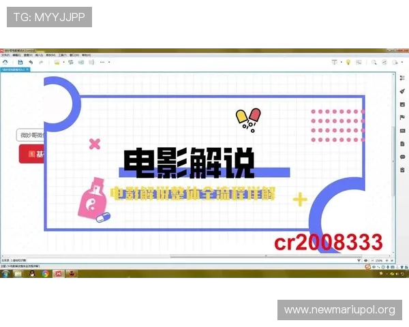This screenshot has height=327, width=409.
Task: Toggle the eye visibility icon in the status bar
Action: (x=365, y=260)
